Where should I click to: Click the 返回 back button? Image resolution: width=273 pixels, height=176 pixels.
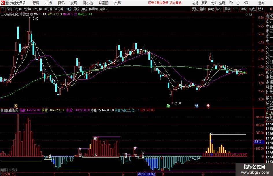(x=261, y=9)
